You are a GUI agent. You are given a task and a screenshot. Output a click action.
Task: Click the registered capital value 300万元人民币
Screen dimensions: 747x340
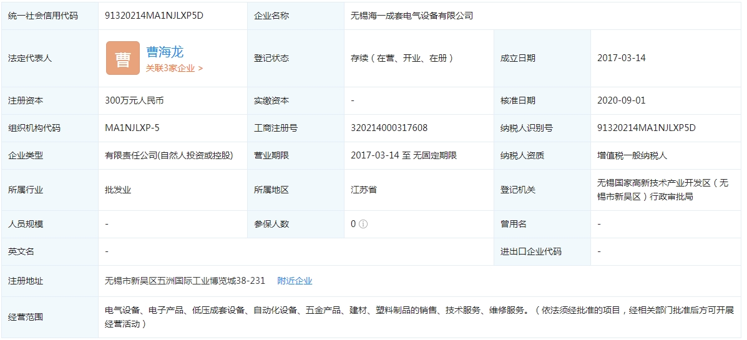(x=134, y=100)
